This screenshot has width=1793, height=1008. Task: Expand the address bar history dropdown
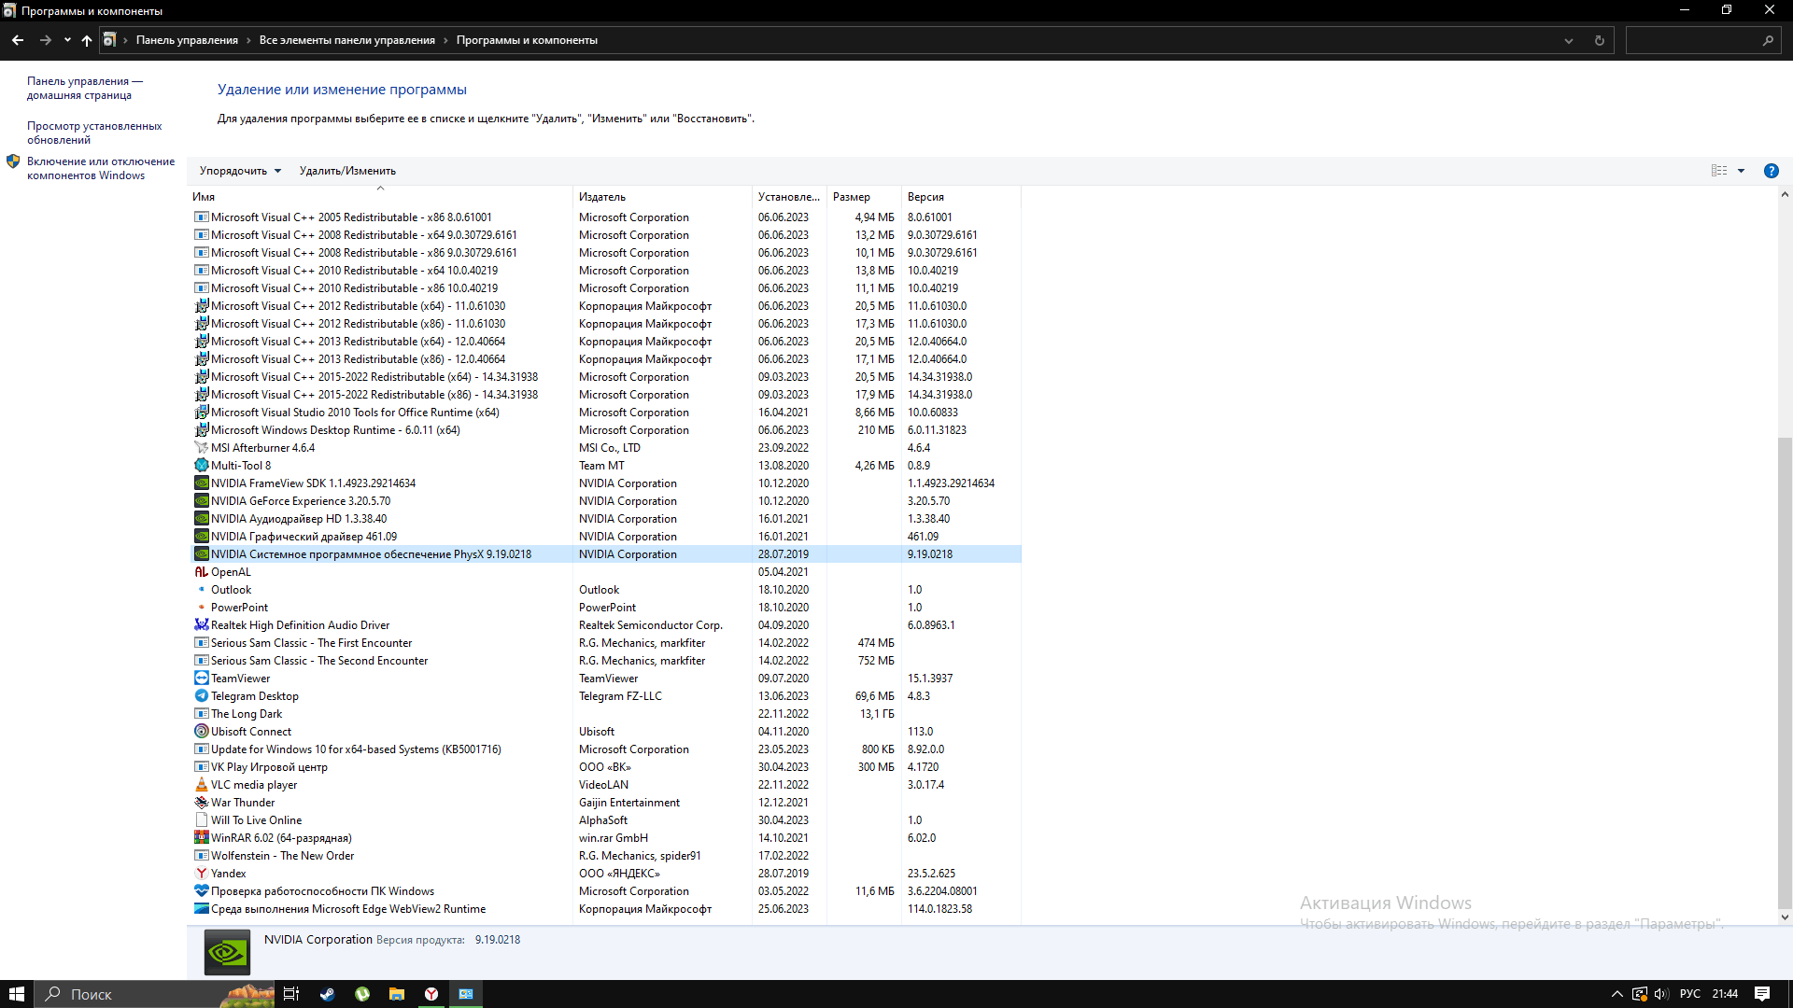(1569, 40)
